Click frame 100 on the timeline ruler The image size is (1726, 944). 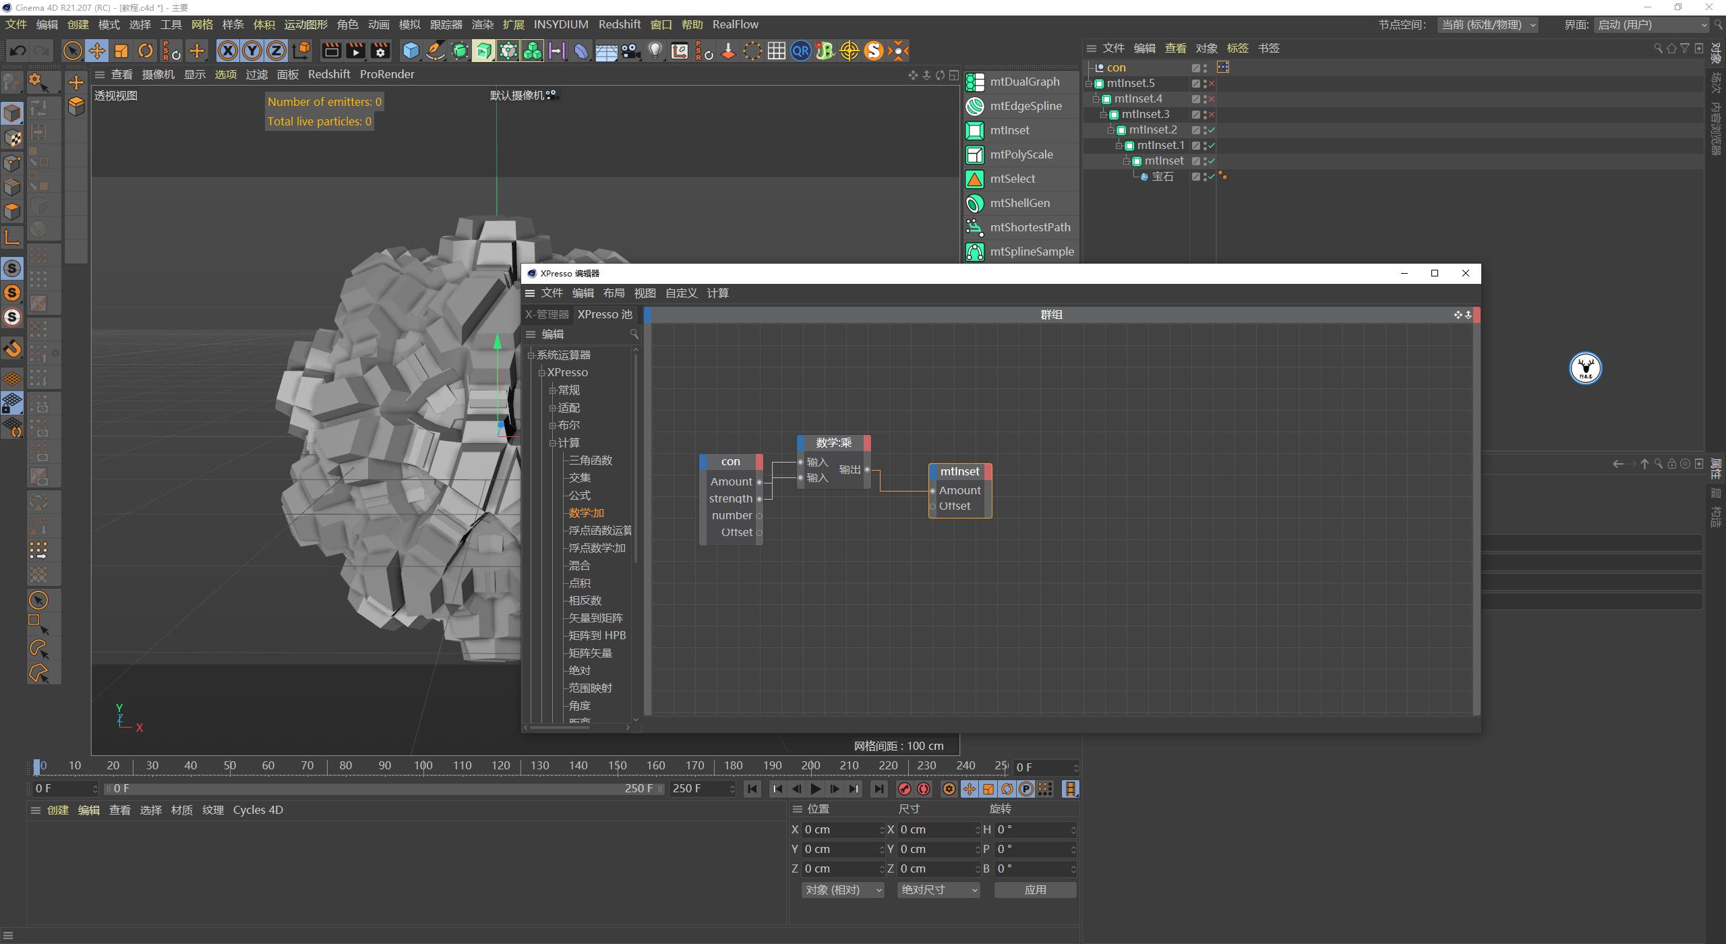(422, 765)
